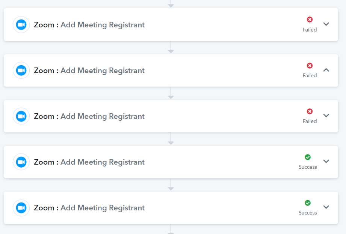Click the Zoom icon in the third step

(x=21, y=116)
